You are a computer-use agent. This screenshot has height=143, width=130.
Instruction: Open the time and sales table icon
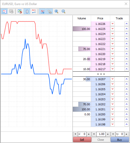11,12
